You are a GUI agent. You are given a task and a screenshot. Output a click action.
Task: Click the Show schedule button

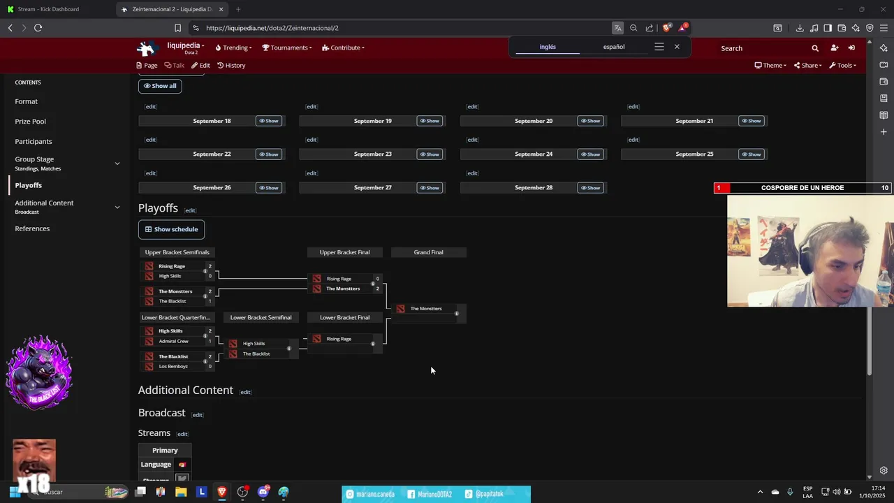pos(171,229)
